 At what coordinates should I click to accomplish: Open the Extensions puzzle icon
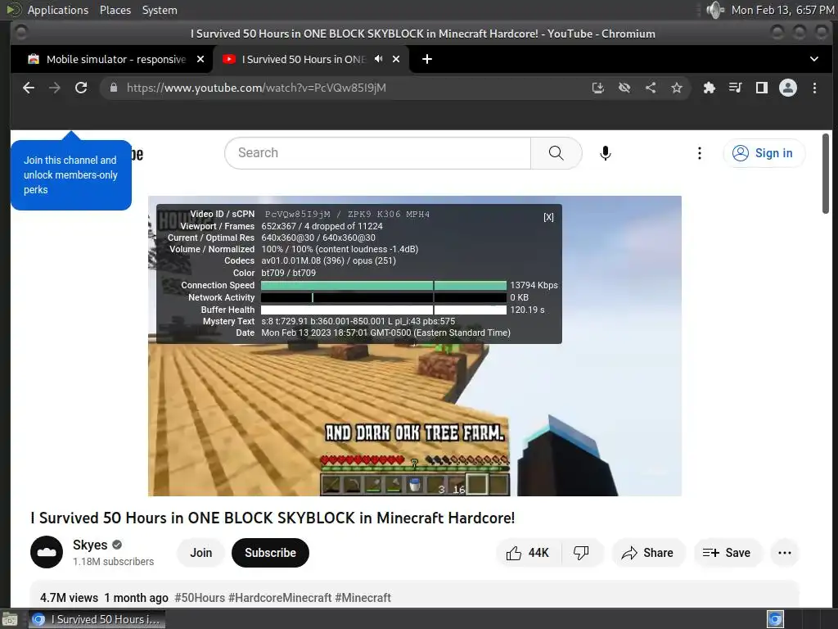[710, 88]
